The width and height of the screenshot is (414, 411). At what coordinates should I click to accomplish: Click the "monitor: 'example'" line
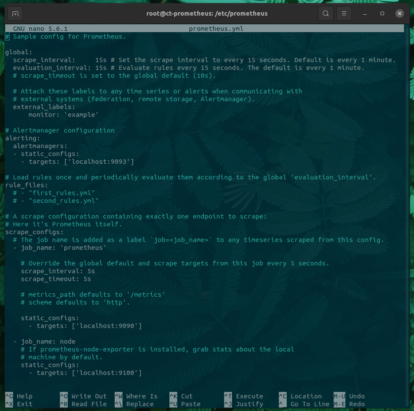coord(63,115)
